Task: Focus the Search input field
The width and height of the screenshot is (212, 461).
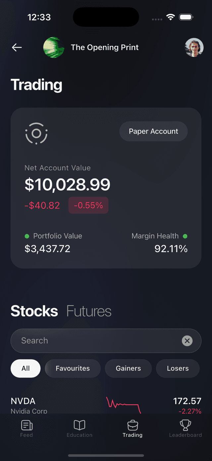Action: 96,340
